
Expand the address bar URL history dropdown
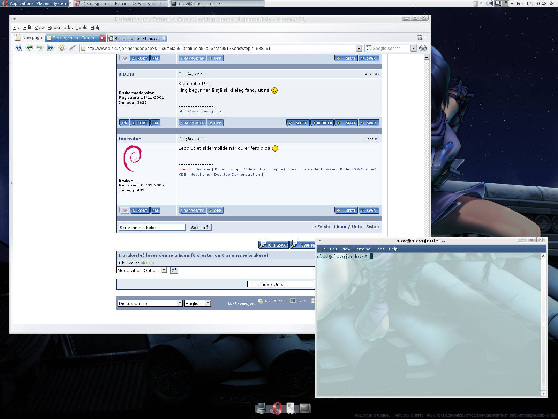359,48
